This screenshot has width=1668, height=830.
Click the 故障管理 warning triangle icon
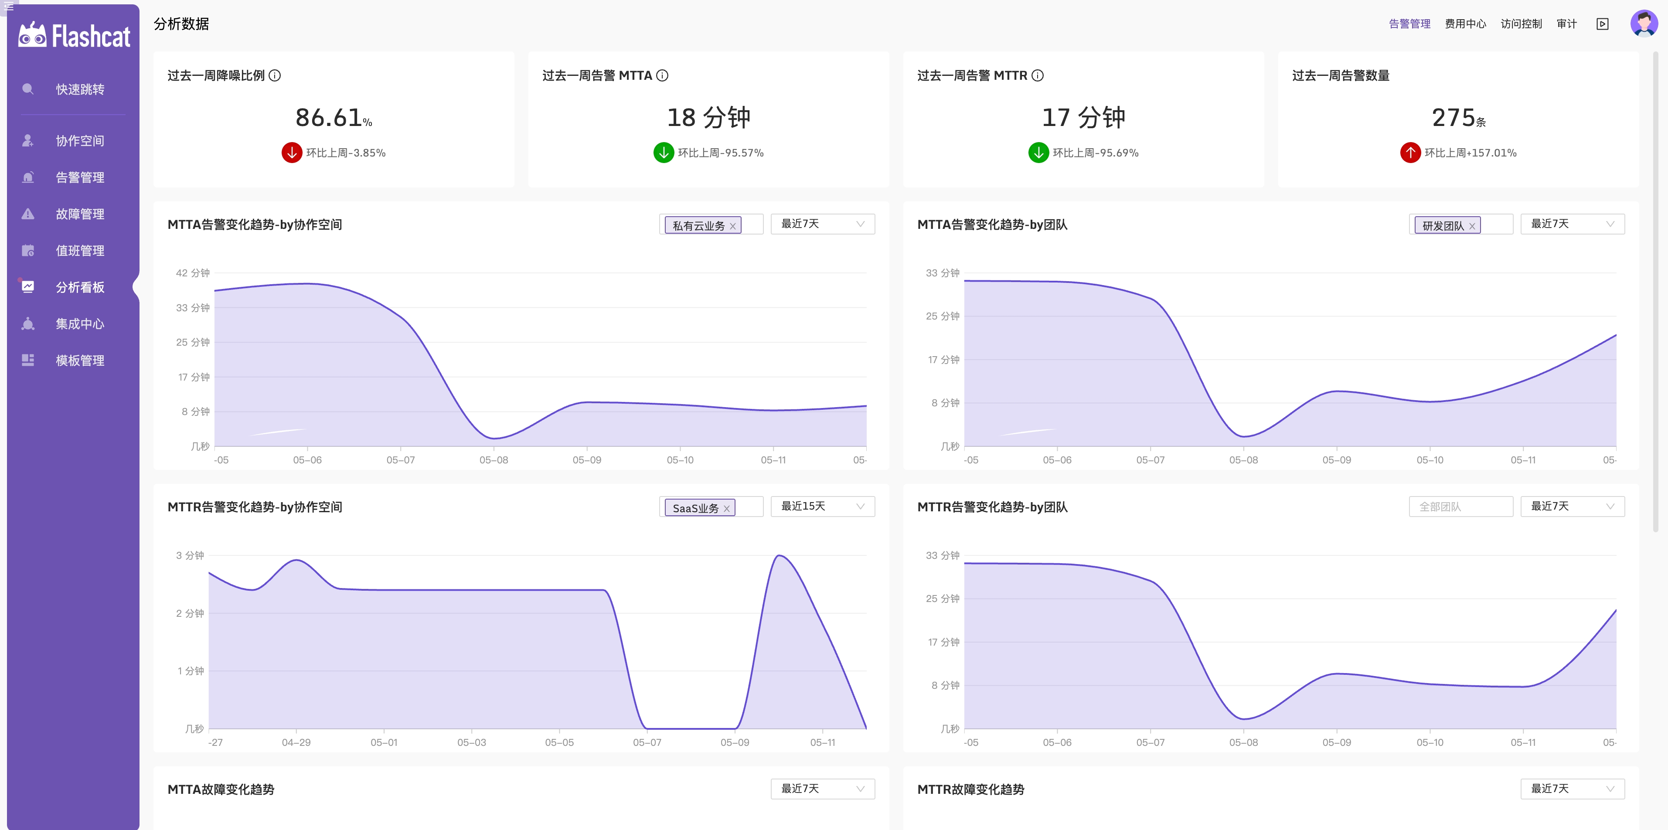(28, 214)
